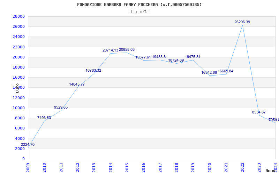The width and height of the screenshot is (279, 174).
Task: Click y-axis value 8000
Action: coord(20,118)
